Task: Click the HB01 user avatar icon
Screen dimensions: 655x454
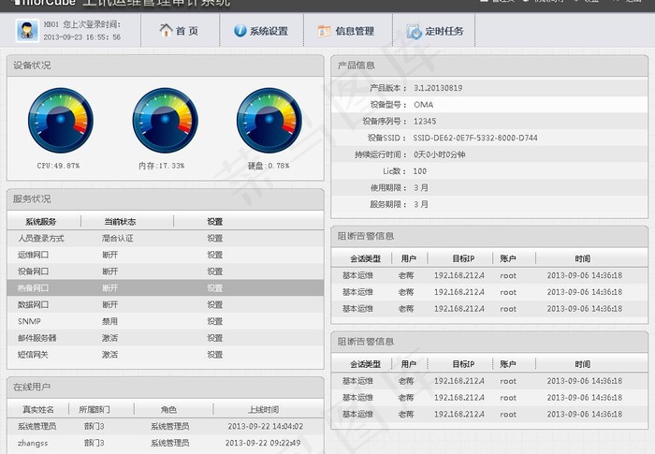Action: pos(27,31)
